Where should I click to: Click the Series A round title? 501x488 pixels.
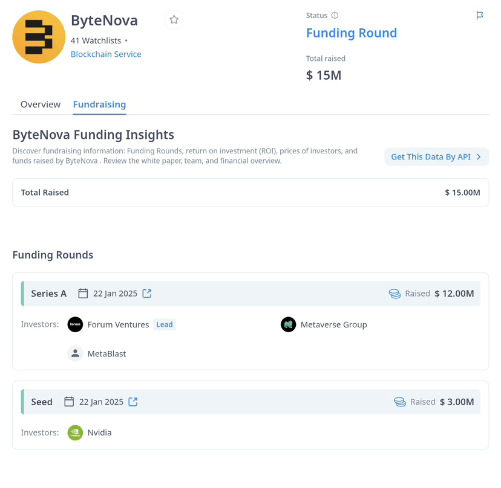[x=48, y=294]
